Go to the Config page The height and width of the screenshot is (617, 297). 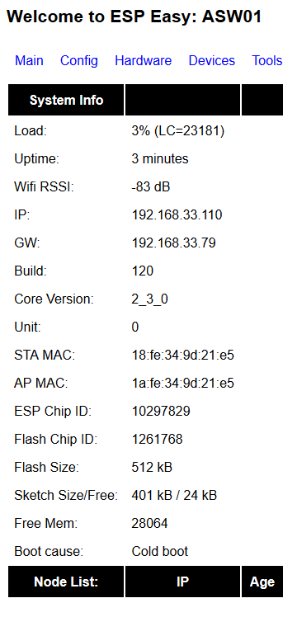coord(79,60)
